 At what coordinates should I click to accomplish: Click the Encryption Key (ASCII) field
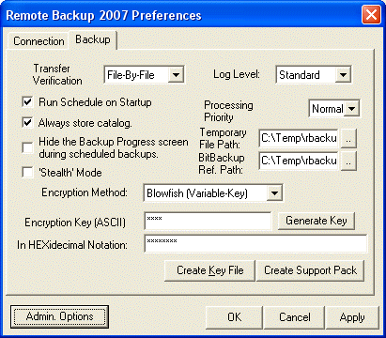coord(208,221)
